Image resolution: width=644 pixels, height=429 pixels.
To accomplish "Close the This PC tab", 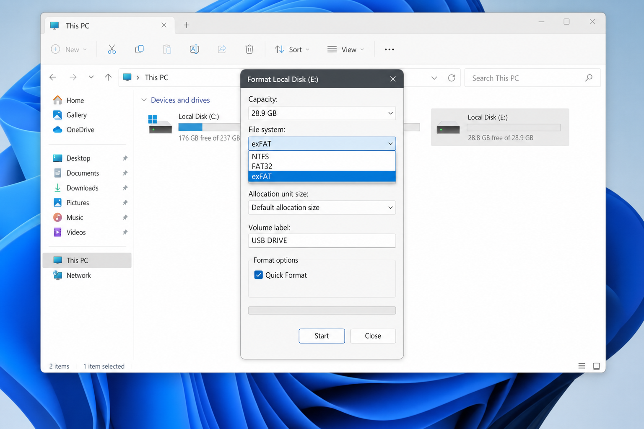I will coord(164,25).
